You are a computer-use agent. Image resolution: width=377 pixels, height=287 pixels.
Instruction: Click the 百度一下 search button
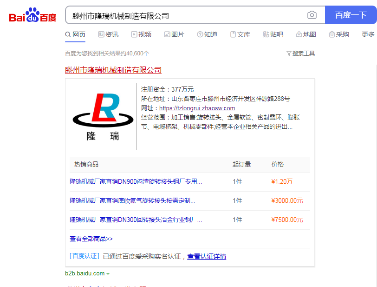[351, 15]
